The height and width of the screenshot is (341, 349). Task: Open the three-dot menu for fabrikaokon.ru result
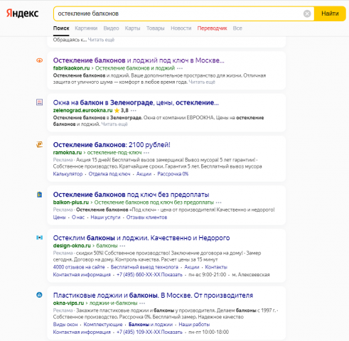point(180,68)
